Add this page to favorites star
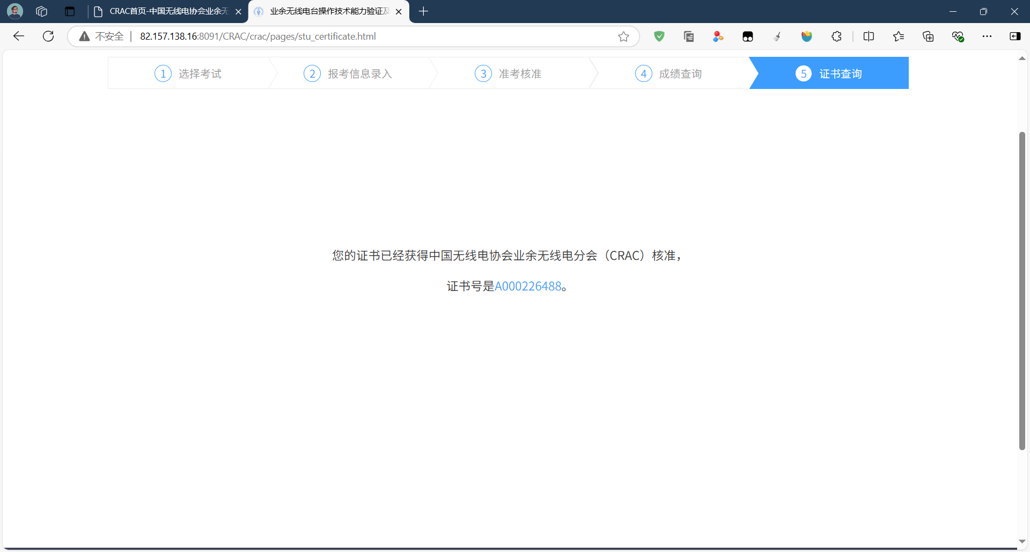 tap(623, 36)
